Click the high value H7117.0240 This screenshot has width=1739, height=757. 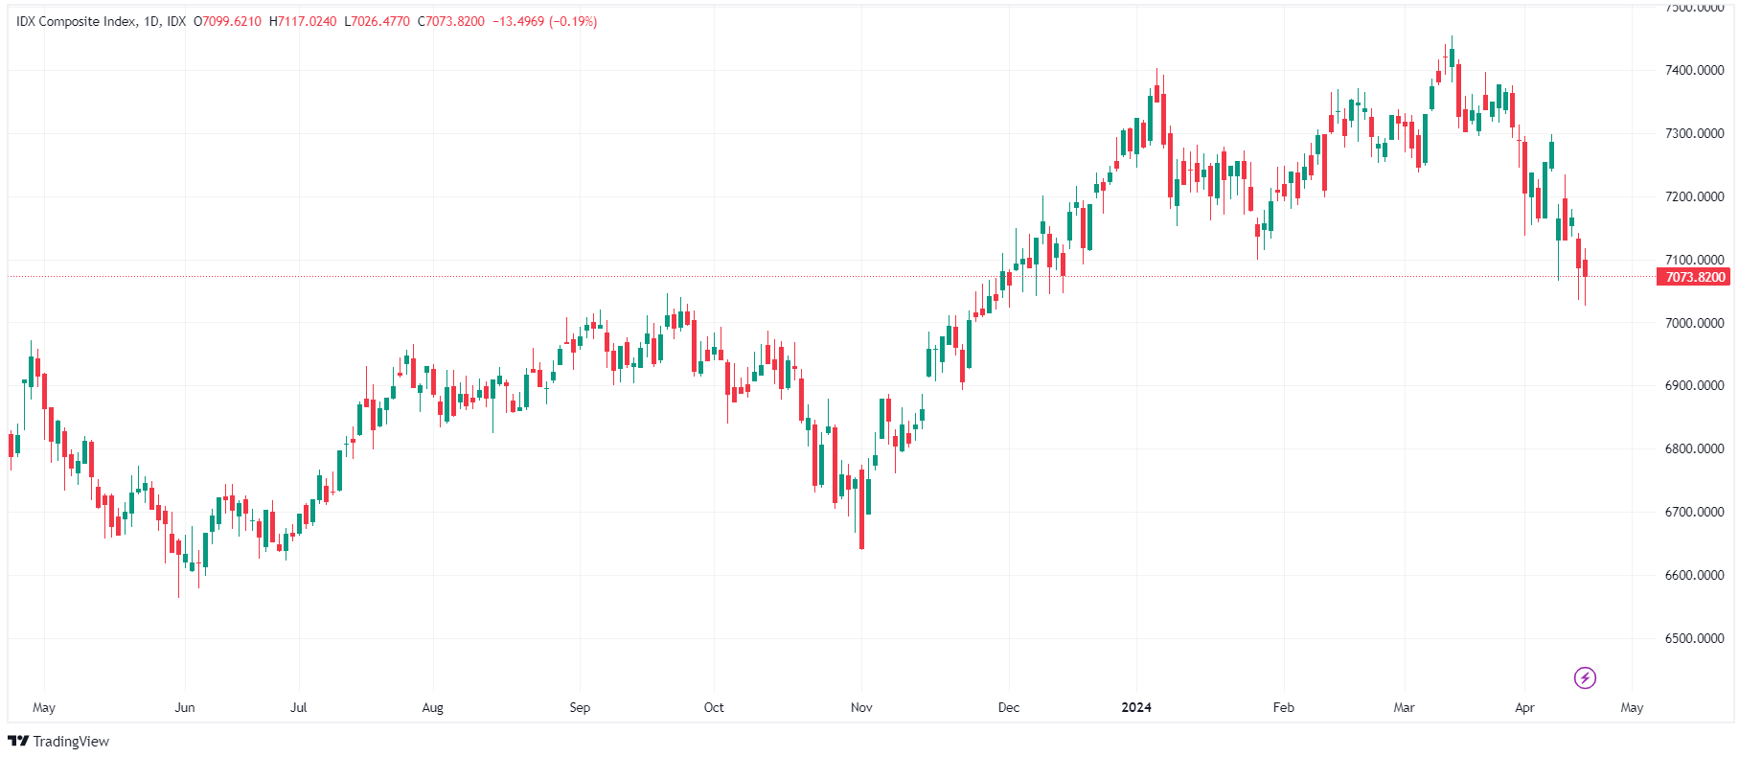click(x=303, y=21)
